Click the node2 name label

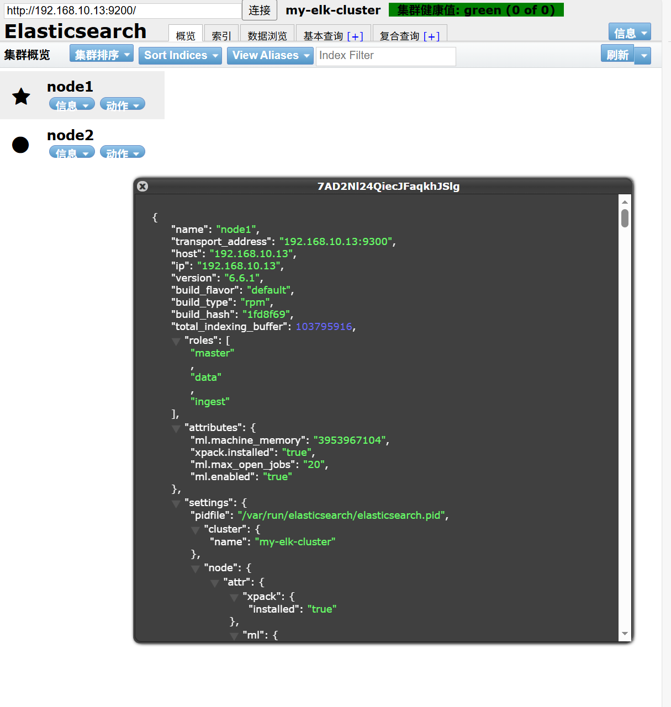tap(70, 135)
